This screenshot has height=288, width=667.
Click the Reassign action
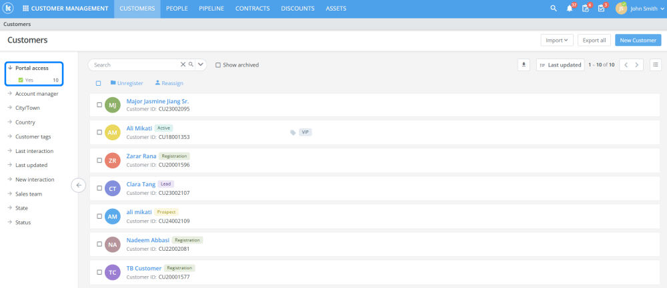point(169,83)
